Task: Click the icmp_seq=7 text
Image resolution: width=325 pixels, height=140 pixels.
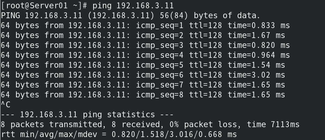Action: coord(160,85)
